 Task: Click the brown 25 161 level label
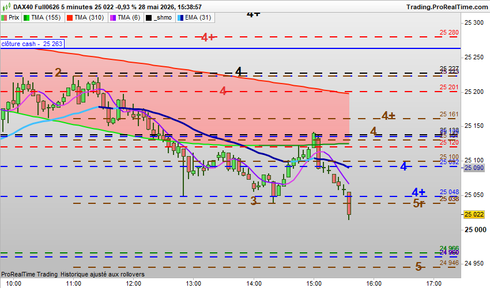point(449,114)
